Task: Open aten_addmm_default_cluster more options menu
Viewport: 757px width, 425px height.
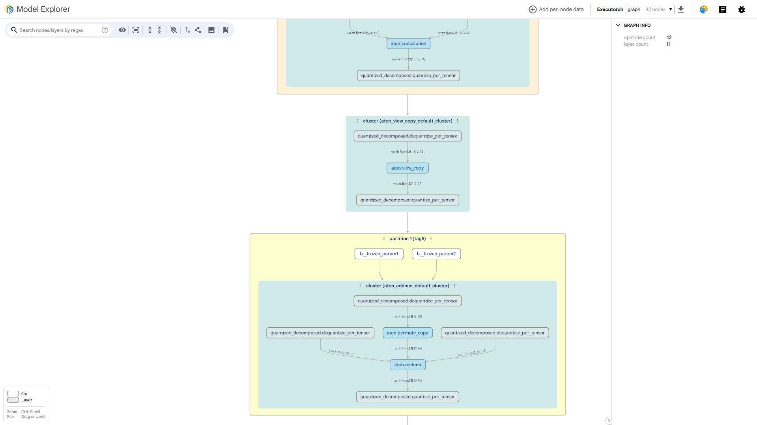Action: (x=454, y=286)
